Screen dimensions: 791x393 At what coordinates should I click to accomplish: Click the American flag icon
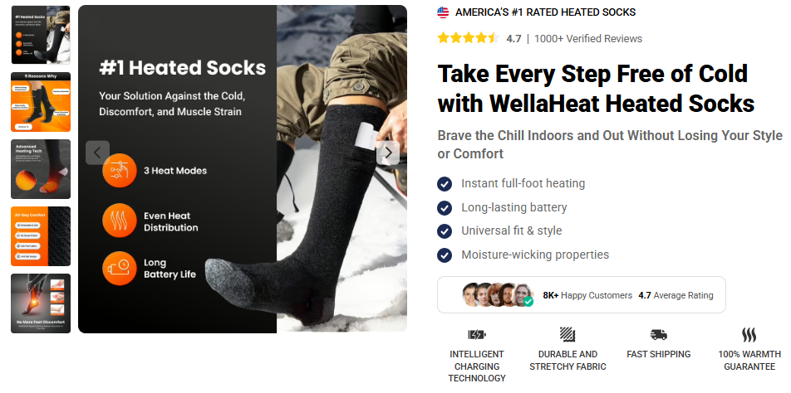[443, 12]
